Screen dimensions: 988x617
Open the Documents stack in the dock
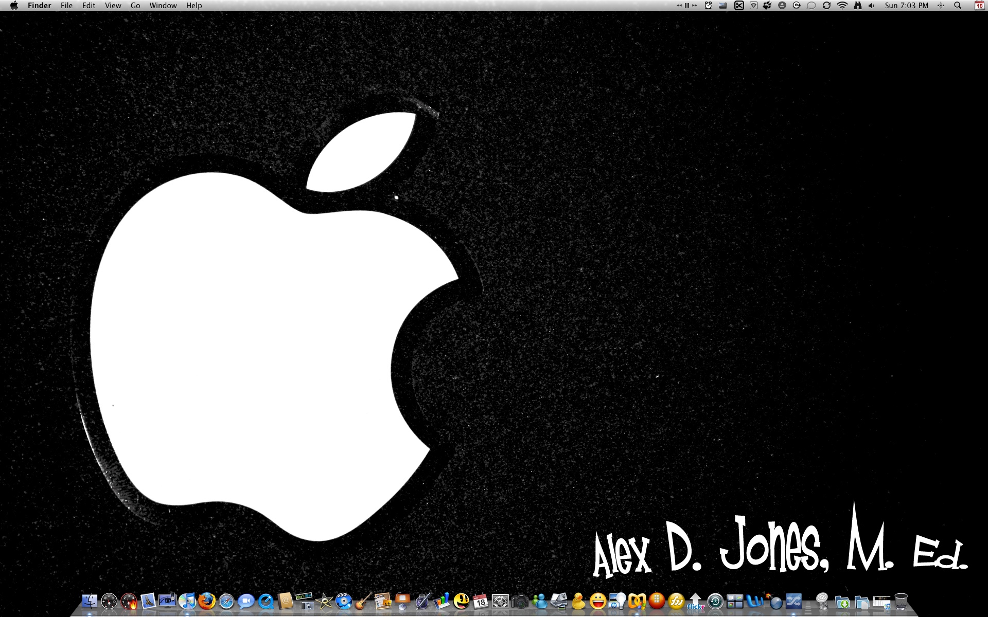coord(862,602)
